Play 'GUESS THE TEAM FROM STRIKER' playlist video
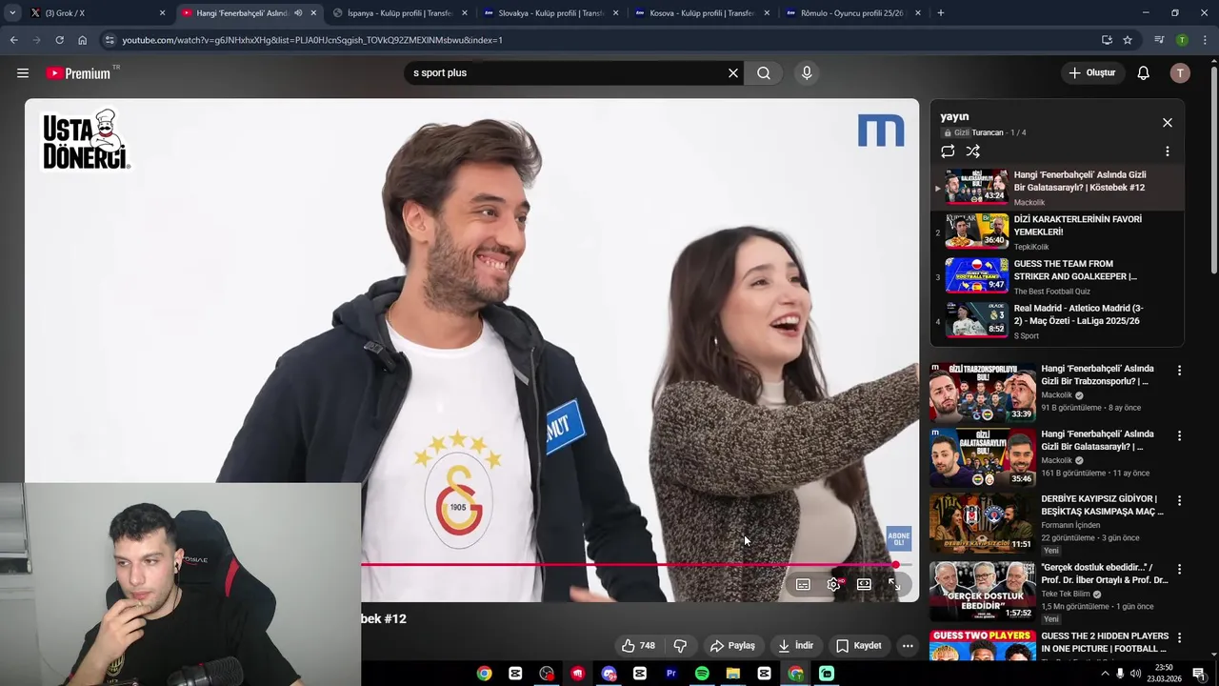The image size is (1219, 686). 1057,276
